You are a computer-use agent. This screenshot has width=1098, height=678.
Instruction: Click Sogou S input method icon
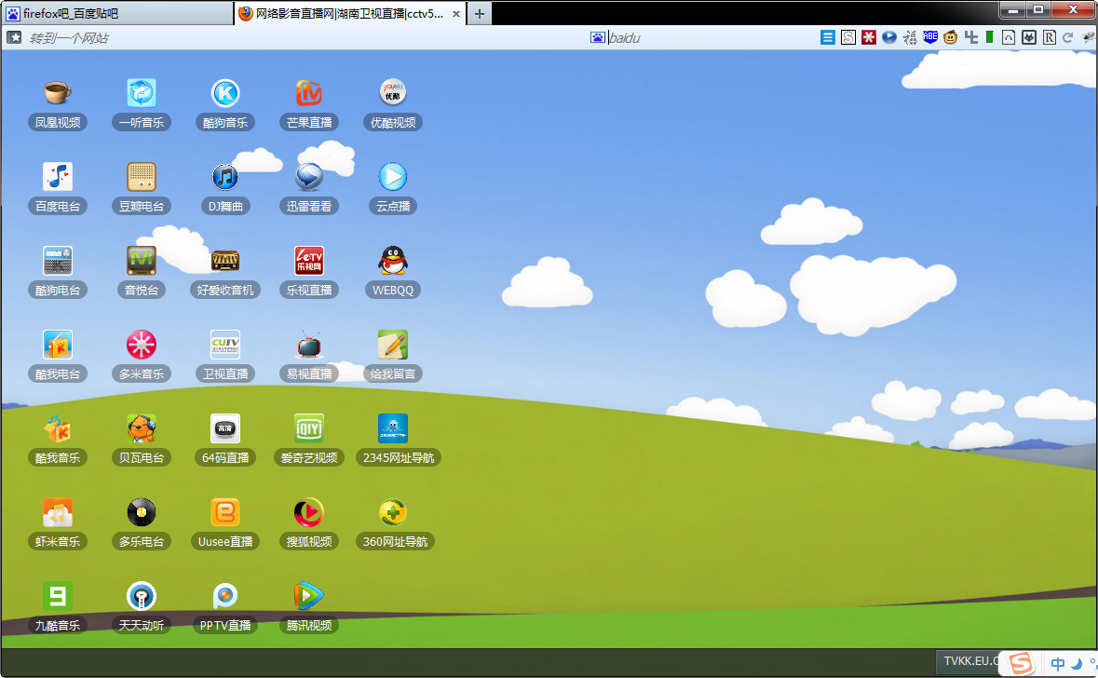[x=1020, y=662]
